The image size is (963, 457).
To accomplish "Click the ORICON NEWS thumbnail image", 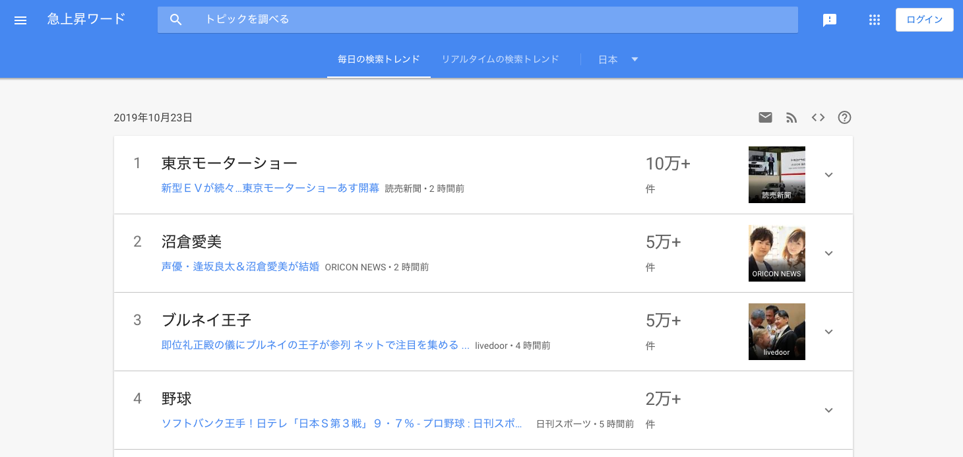I will pos(776,253).
